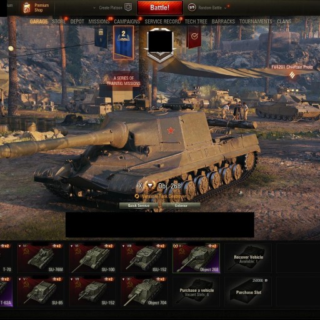Open the blue level 2 training banner
Viewport: 320px width, 320px height.
pyautogui.click(x=123, y=42)
